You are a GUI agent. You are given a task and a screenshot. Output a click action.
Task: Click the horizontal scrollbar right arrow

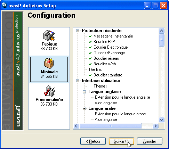(155, 126)
